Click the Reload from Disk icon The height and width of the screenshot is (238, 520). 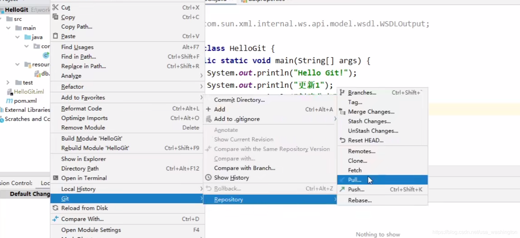tap(55, 208)
